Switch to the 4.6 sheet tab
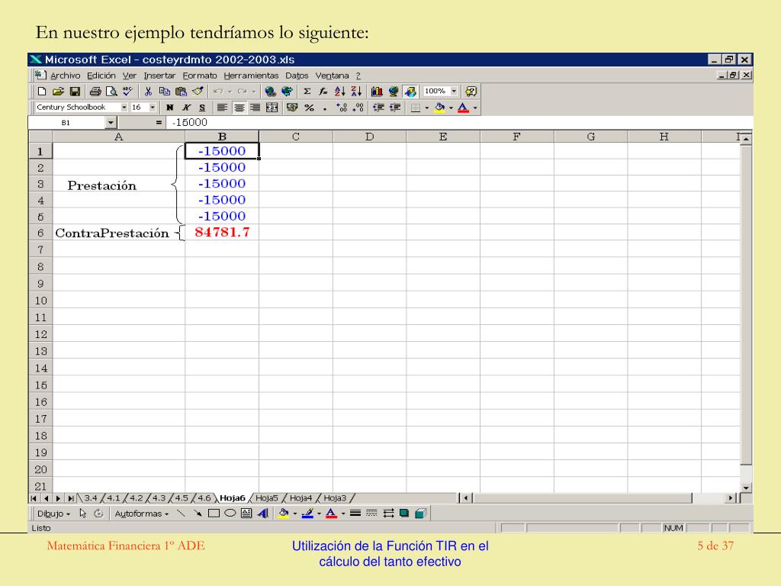 [x=204, y=497]
